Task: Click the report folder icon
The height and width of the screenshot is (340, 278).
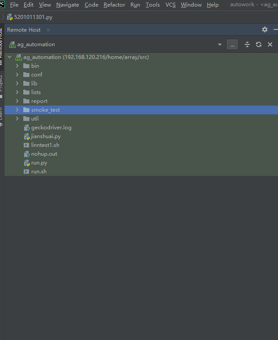Action: pyautogui.click(x=26, y=101)
